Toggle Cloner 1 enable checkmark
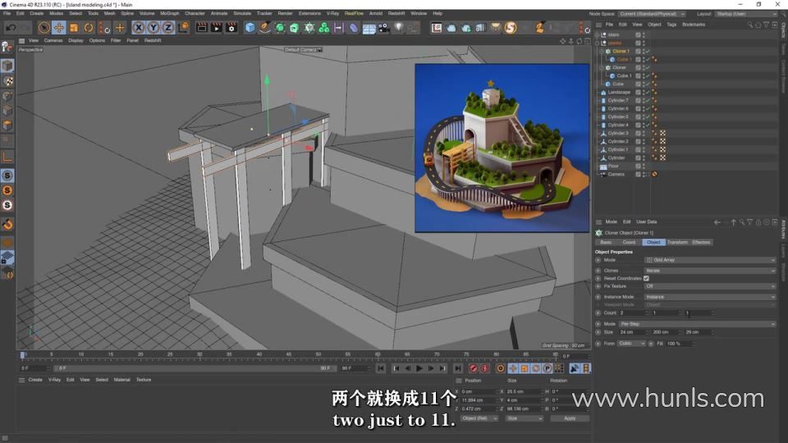Viewport: 788px width, 443px height. 648,51
